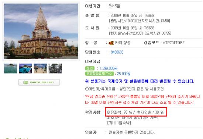This screenshot has height=139, width=203.
Task: Click the fuel surcharge amount 25,000원
Action: click(124, 74)
